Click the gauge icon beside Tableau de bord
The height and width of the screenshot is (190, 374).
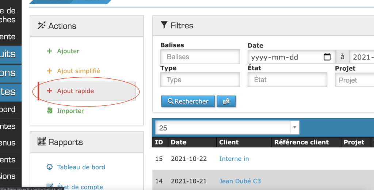(x=50, y=167)
